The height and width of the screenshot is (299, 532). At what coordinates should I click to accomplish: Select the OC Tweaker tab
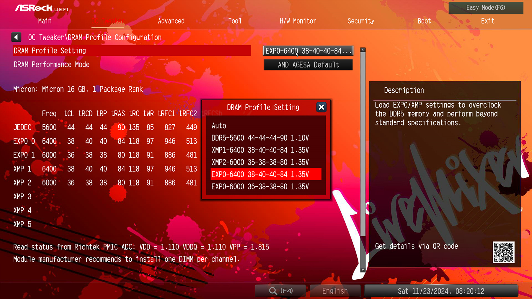(108, 21)
